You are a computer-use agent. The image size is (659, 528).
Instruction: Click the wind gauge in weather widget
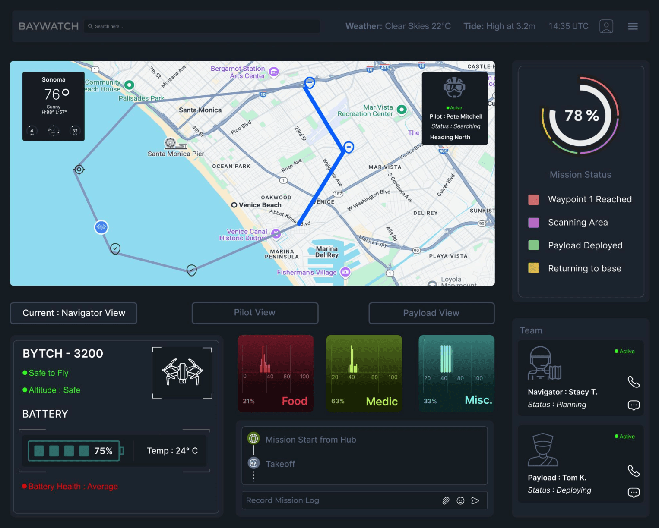pyautogui.click(x=54, y=131)
